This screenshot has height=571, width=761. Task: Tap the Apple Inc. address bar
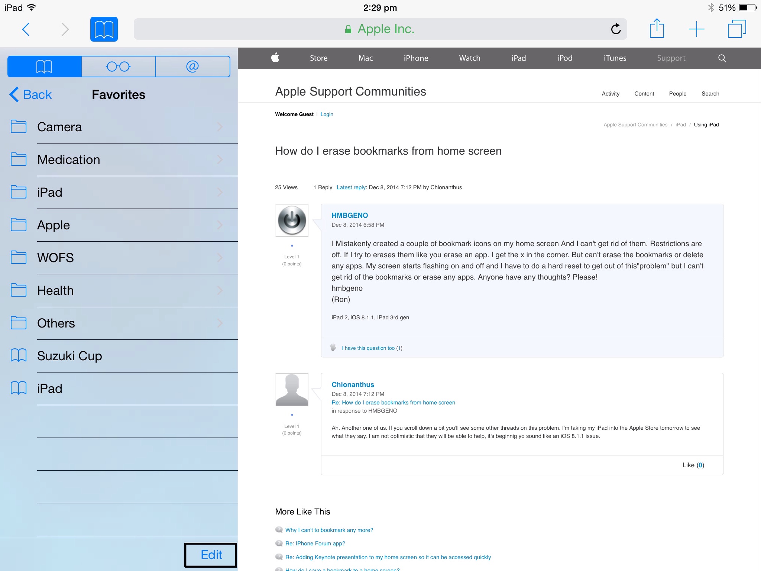(380, 29)
